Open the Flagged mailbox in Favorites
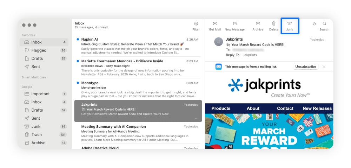The image size is (351, 168). 39,50
